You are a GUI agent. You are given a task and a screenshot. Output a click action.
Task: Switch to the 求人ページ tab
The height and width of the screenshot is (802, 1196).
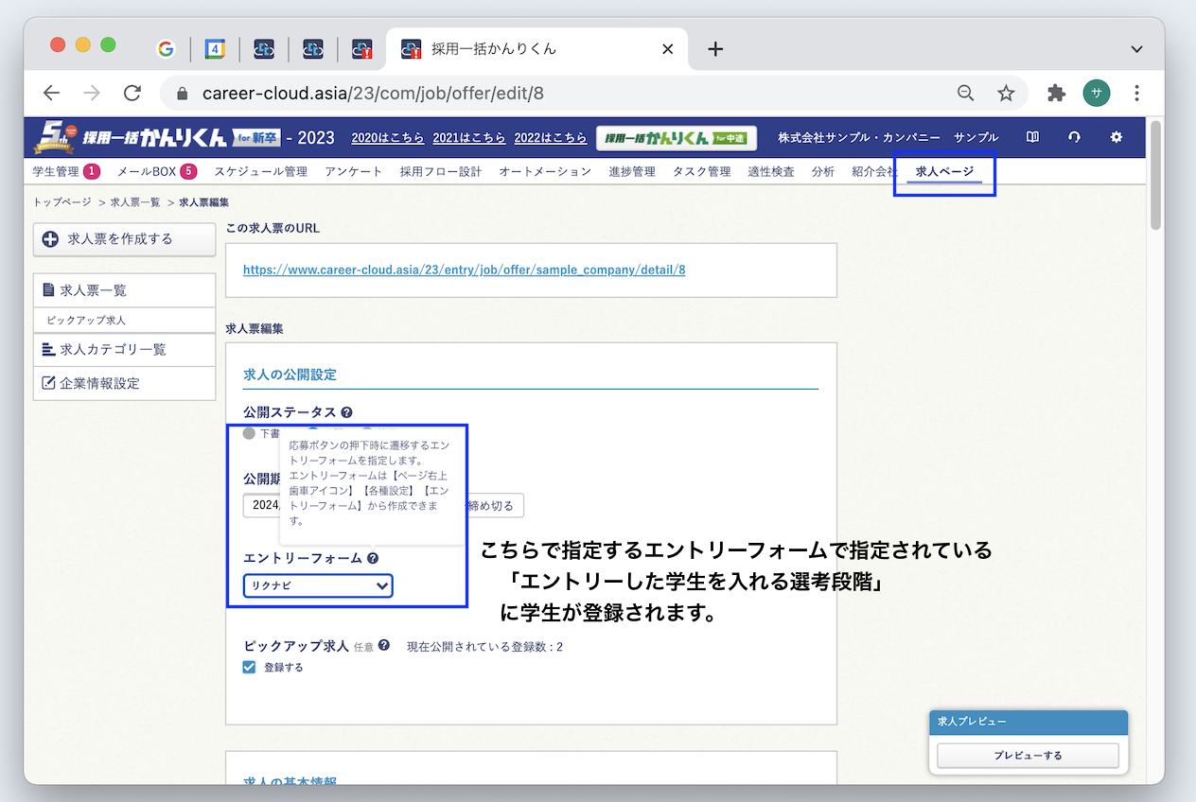point(942,172)
